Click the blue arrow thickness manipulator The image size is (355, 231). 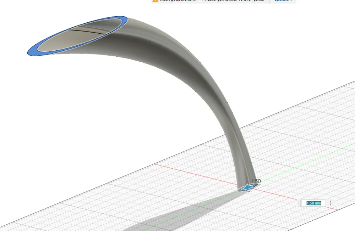click(x=248, y=188)
